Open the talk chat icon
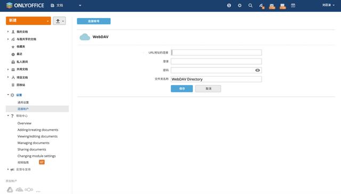 pos(282,6)
